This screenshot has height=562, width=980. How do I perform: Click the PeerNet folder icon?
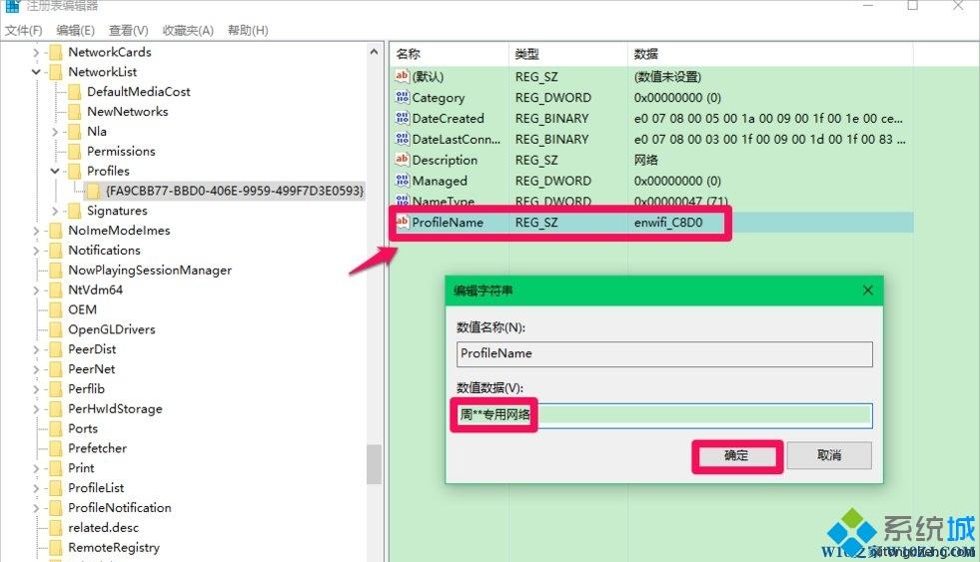pos(56,369)
